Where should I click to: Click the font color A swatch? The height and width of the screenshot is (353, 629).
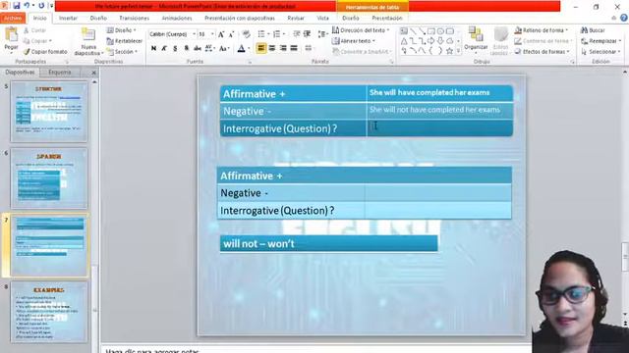pyautogui.click(x=241, y=49)
